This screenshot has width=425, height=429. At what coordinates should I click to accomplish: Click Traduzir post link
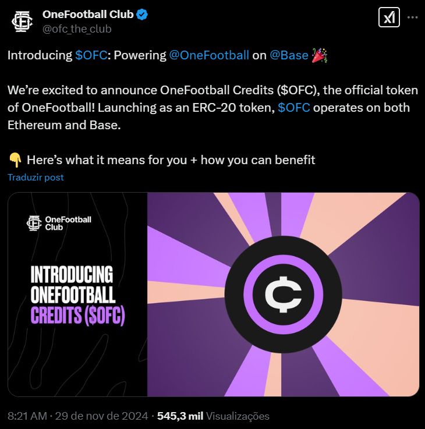(x=36, y=178)
